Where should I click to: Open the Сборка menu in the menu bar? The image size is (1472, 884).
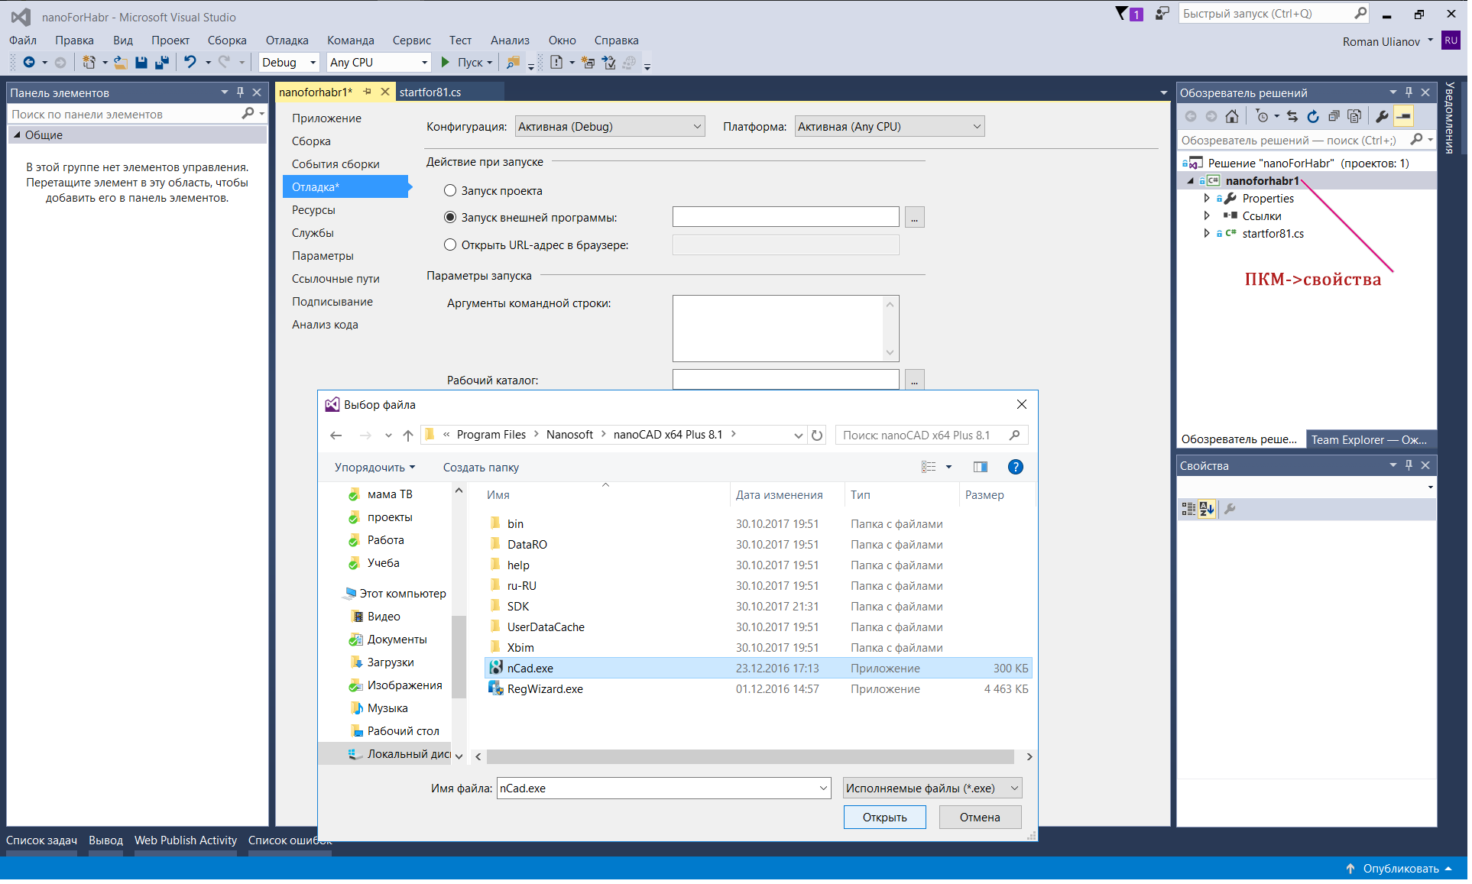[x=227, y=40]
